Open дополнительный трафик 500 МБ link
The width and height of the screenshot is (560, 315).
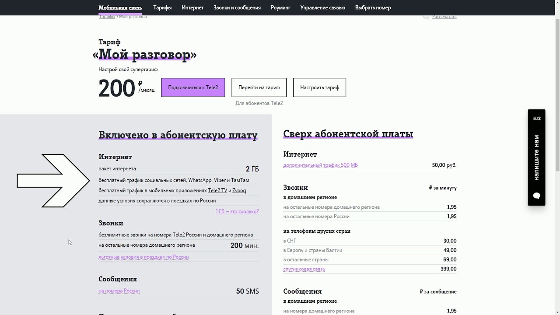(x=320, y=165)
